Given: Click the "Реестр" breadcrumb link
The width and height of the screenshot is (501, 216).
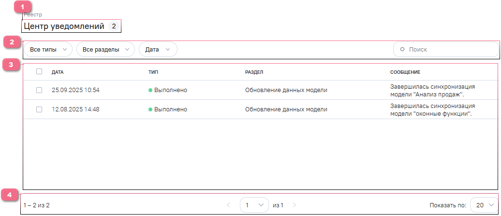Looking at the screenshot, I should [33, 14].
